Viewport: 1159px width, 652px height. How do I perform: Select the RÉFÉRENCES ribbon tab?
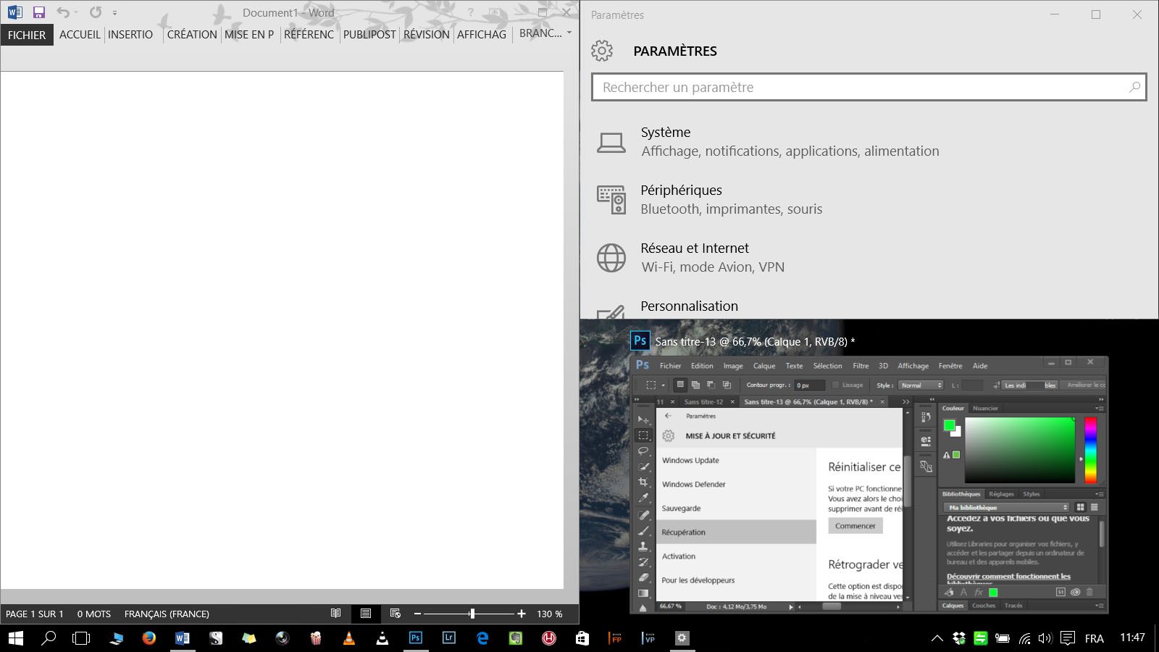click(309, 35)
